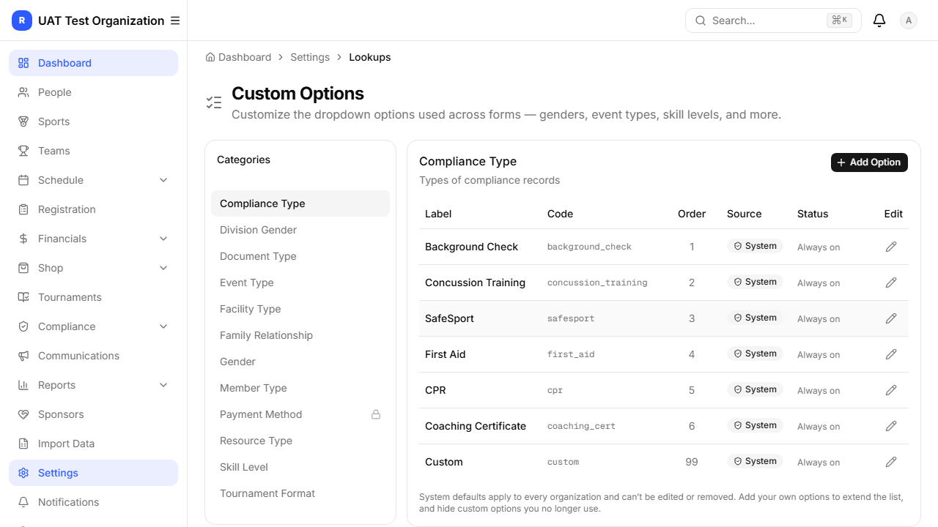The height and width of the screenshot is (527, 938).
Task: Edit the SafeSport option
Action: point(891,318)
